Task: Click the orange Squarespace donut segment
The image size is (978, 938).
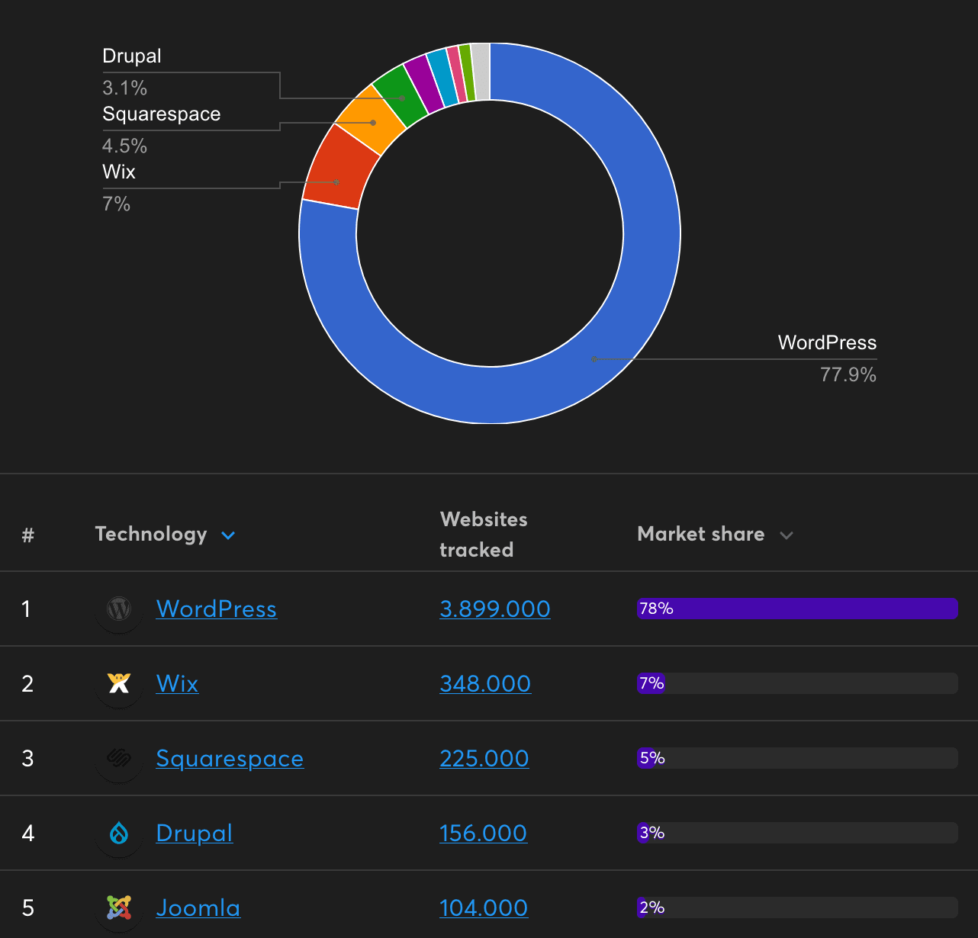Action: 371,122
